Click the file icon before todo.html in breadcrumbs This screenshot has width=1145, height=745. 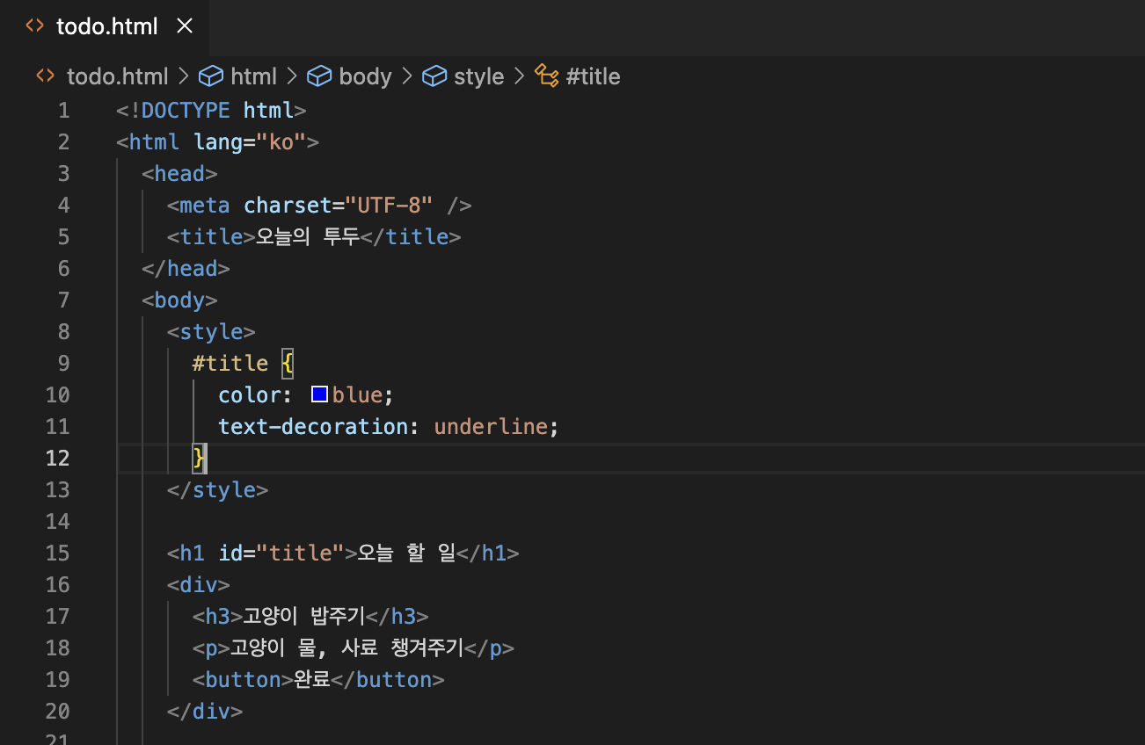[45, 76]
